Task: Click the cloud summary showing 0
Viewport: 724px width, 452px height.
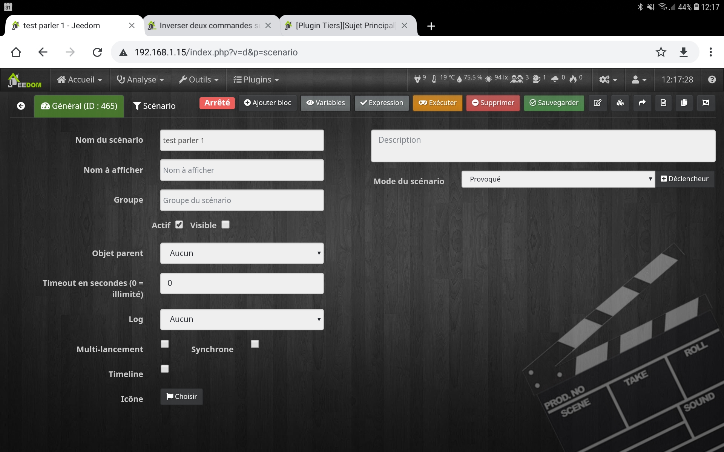Action: pyautogui.click(x=558, y=78)
